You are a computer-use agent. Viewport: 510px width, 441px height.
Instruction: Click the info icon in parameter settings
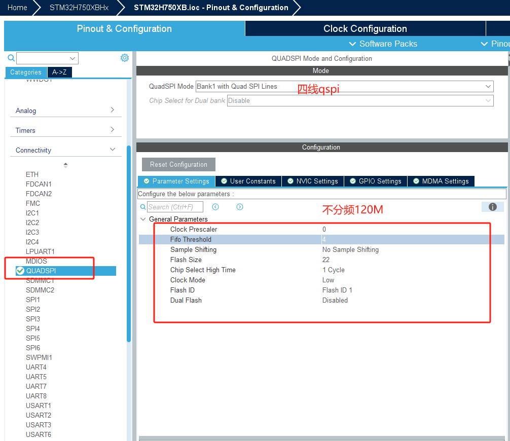click(492, 207)
